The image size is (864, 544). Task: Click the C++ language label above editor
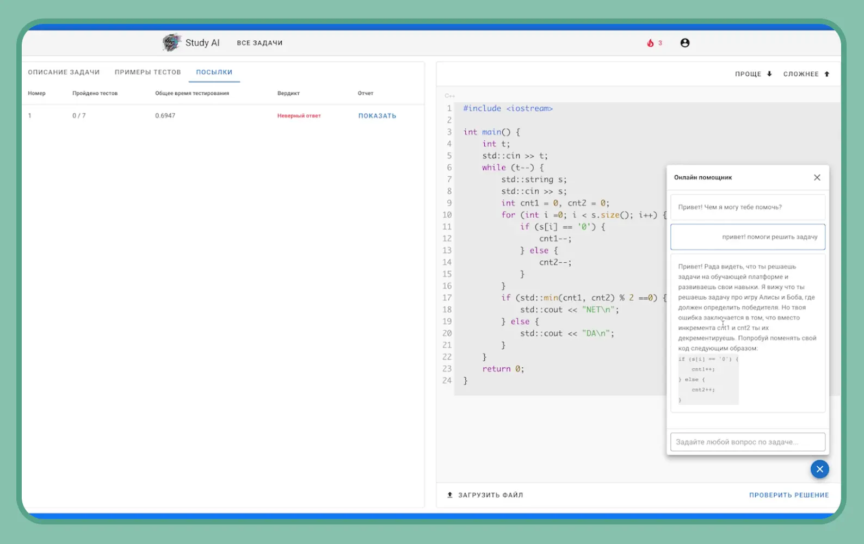pyautogui.click(x=449, y=96)
